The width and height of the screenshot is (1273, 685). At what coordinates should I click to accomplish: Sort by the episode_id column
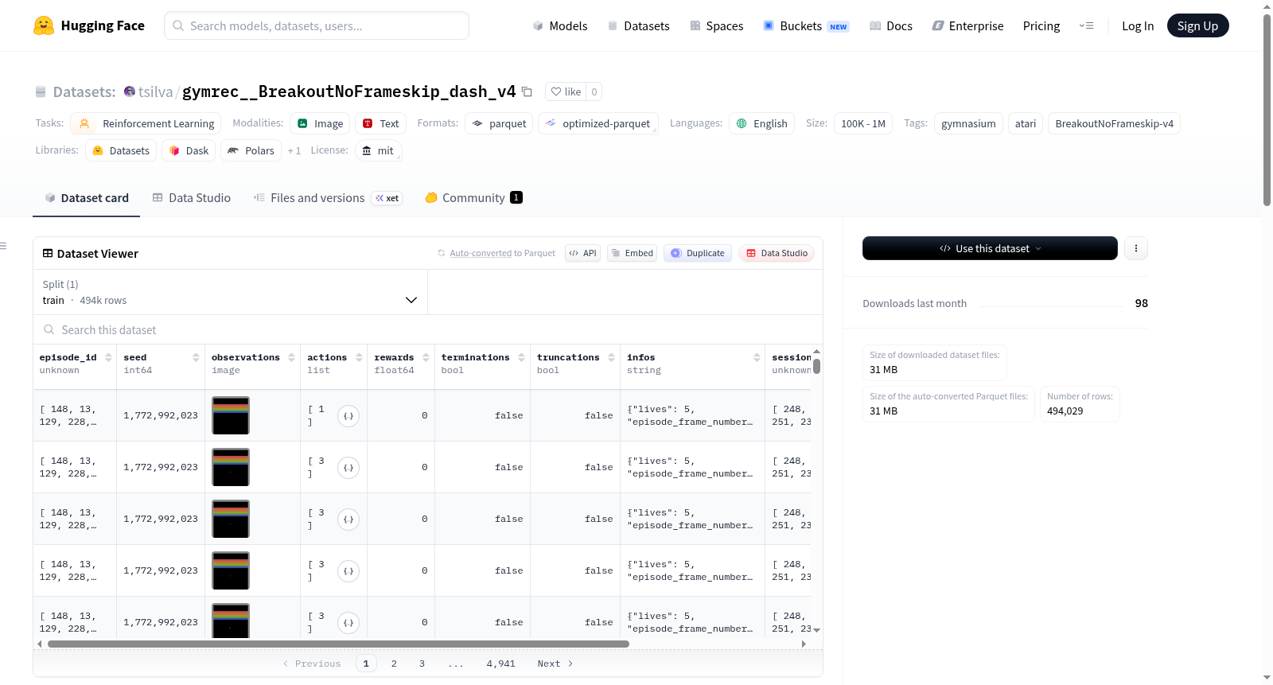pos(107,358)
